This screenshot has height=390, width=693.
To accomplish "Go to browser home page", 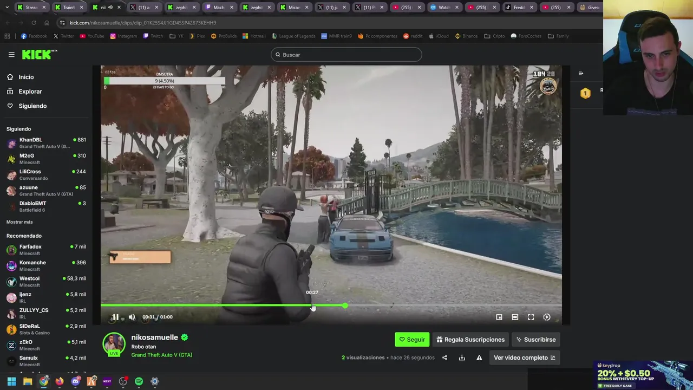I will 47,23.
